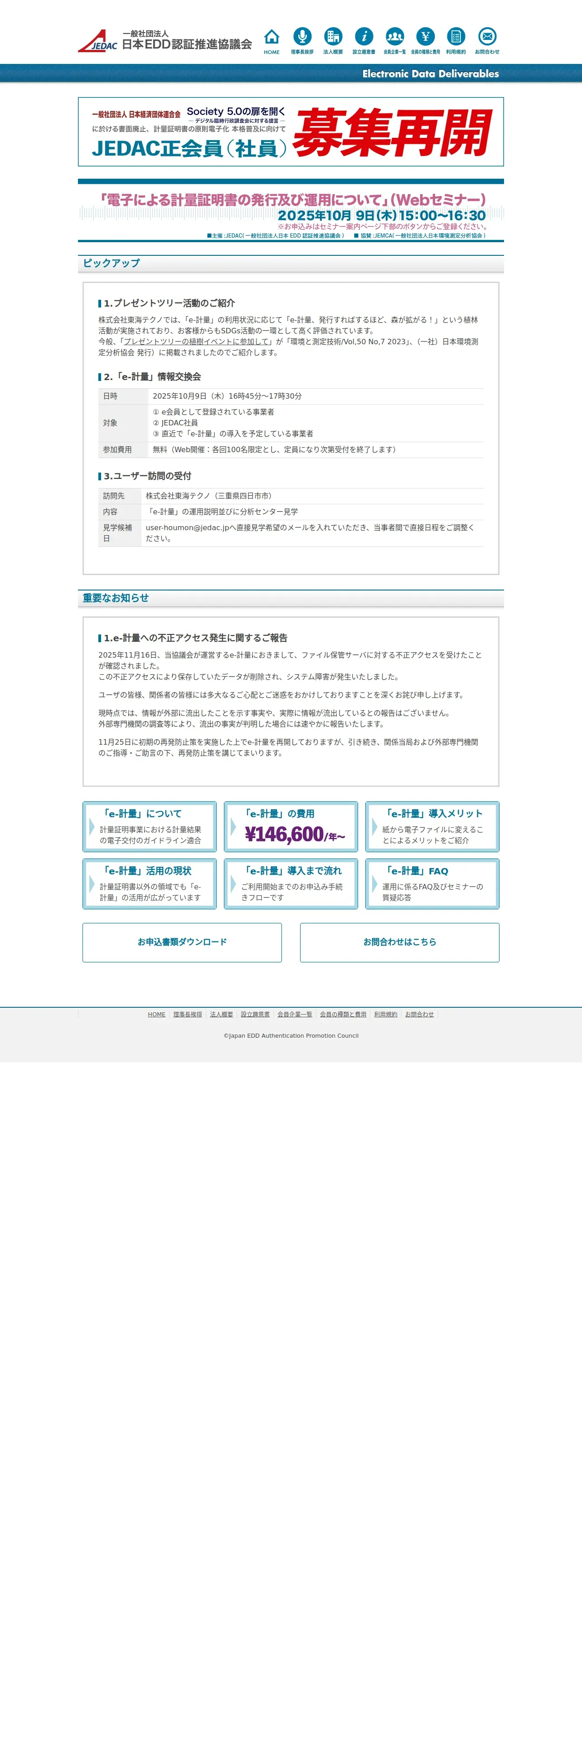Click footer 理事長挨拶 link

(188, 1015)
